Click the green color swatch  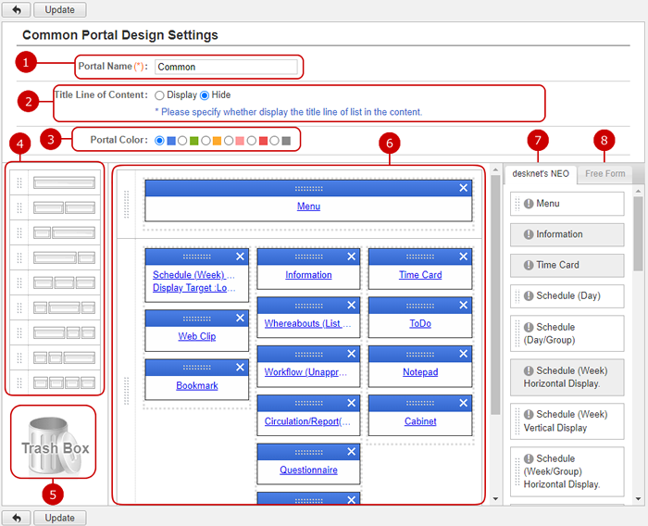[193, 141]
